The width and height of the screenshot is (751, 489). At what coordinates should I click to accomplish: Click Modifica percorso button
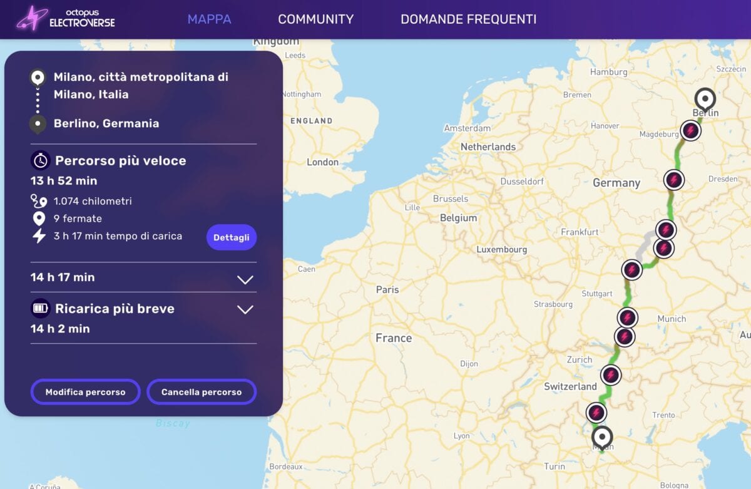click(x=85, y=392)
